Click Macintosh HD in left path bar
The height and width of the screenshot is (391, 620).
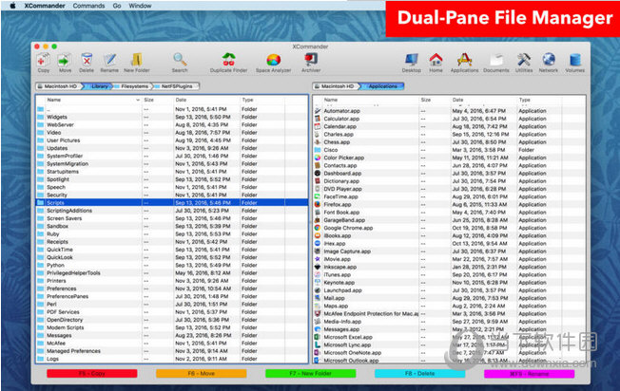[59, 86]
